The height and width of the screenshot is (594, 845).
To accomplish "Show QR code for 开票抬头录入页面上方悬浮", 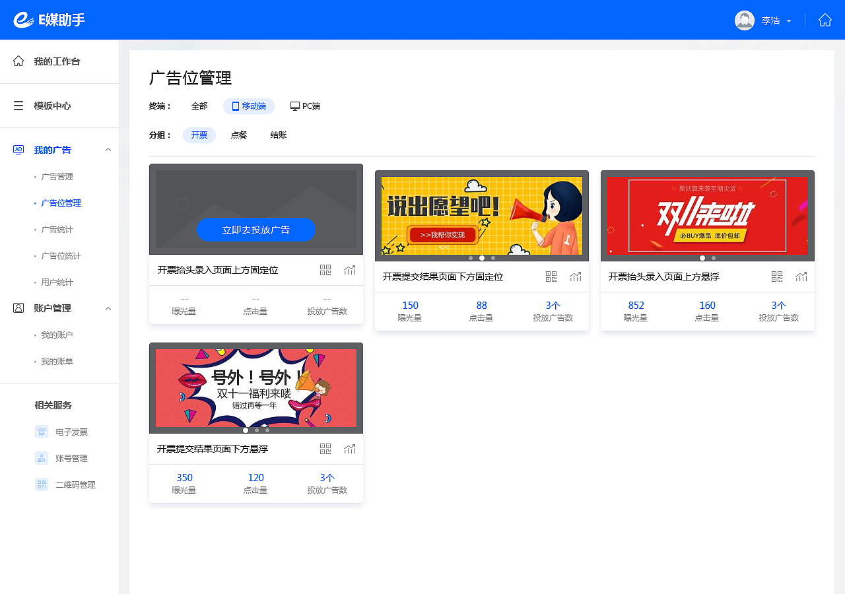I will [x=777, y=277].
